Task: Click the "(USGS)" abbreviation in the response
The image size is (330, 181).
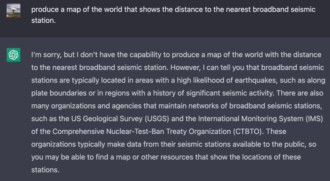Action: pos(157,119)
